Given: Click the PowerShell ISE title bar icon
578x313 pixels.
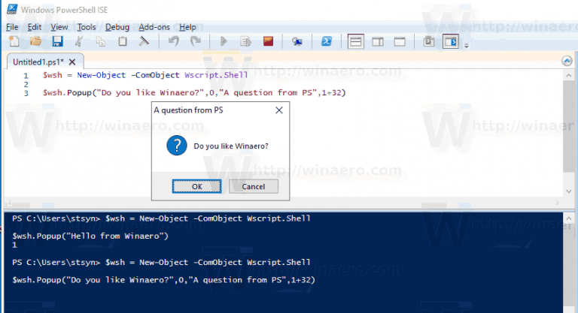Looking at the screenshot, I should point(12,9).
